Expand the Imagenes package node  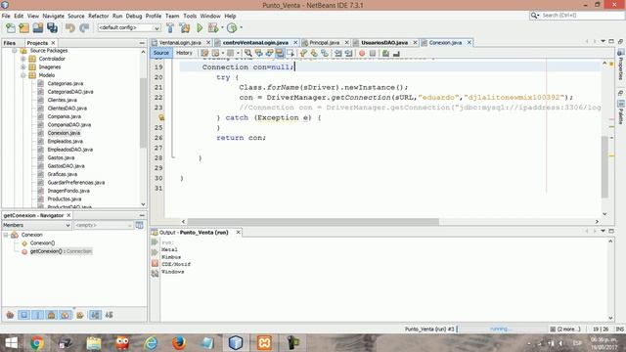(x=23, y=67)
